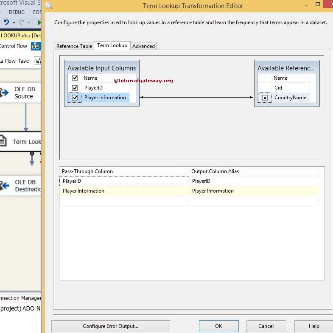Image resolution: width=333 pixels, height=333 pixels.
Task: Click the Name header in Available Reference list
Action: pyautogui.click(x=280, y=78)
